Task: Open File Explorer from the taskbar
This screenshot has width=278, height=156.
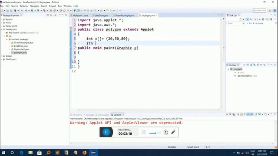Action: point(30,153)
